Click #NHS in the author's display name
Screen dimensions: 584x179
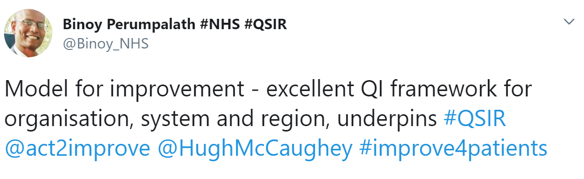pos(220,25)
